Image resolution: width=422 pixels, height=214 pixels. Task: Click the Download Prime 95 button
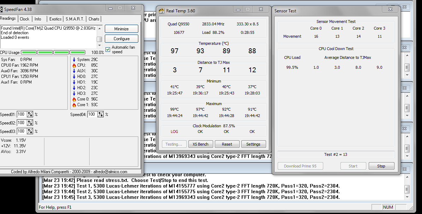(x=300, y=166)
